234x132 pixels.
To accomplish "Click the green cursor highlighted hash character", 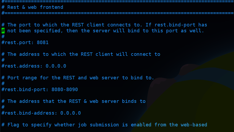I will (3, 31).
